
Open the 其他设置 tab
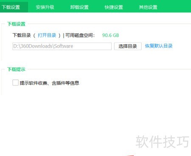(148, 7)
